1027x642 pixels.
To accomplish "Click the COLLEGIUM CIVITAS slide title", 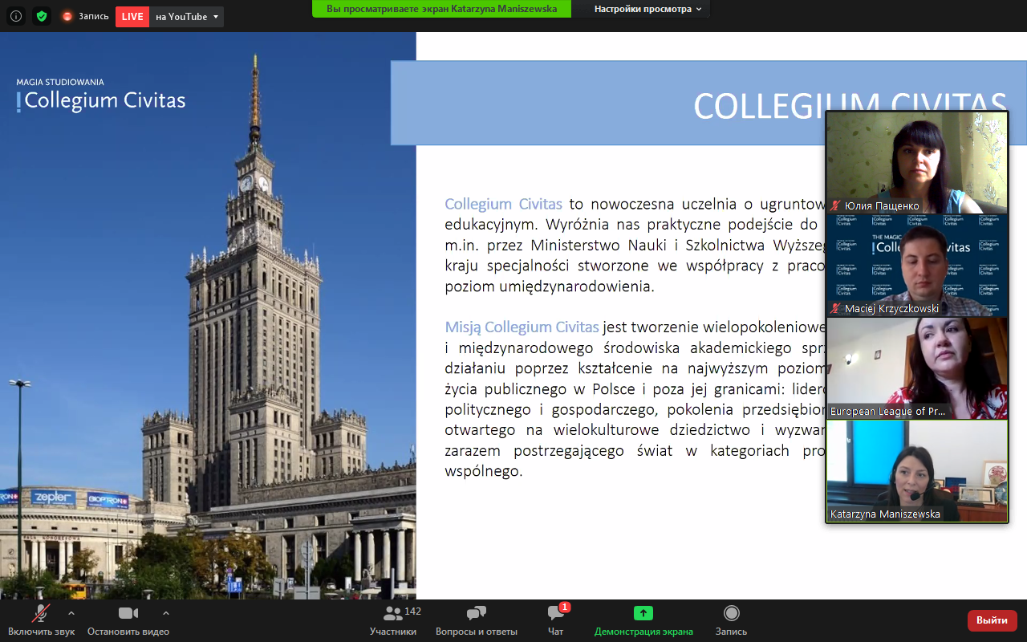I will (x=850, y=106).
